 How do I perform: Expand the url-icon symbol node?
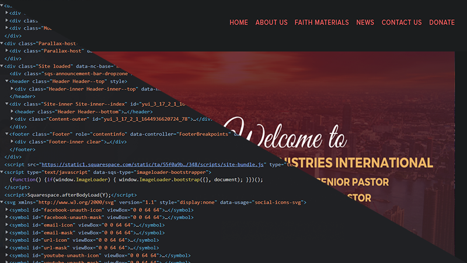point(7,240)
